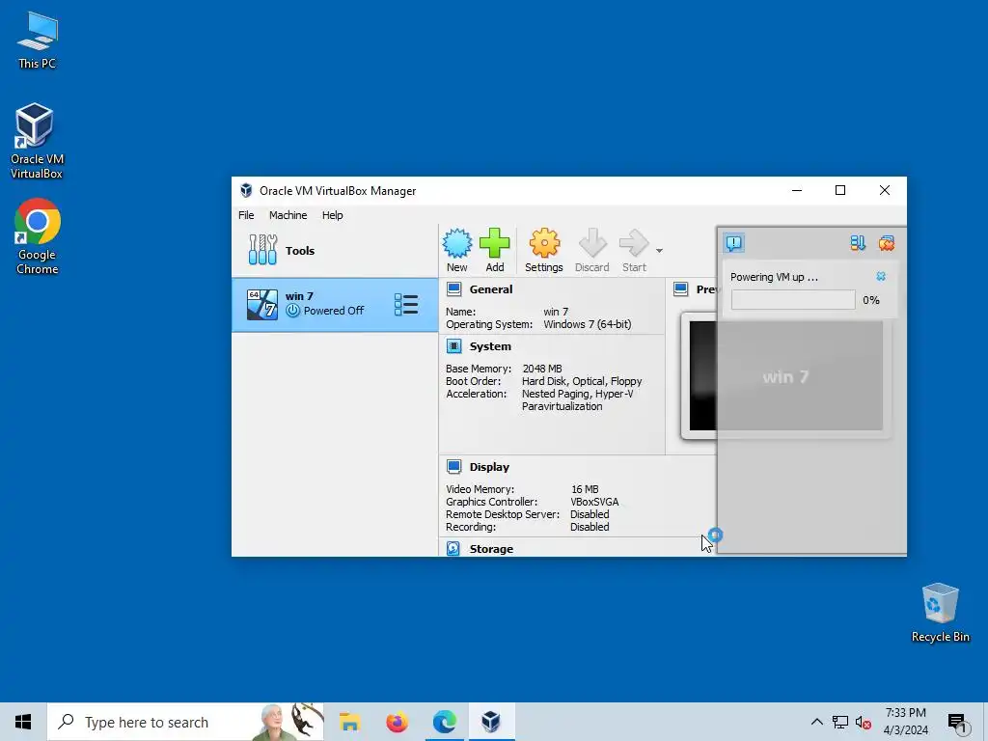The height and width of the screenshot is (741, 988).
Task: Open the clock showing 7:33 PM
Action: 905,722
